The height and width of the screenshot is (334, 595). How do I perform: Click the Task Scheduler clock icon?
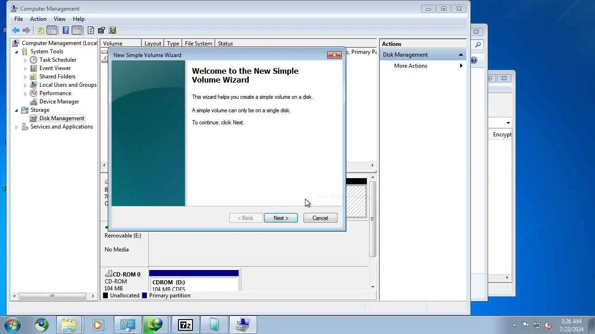point(33,60)
